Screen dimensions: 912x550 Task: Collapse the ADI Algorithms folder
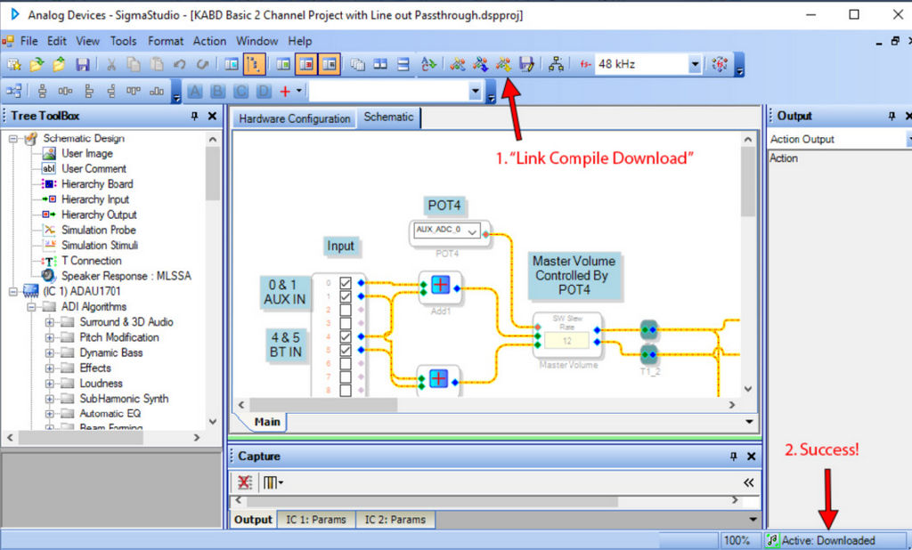tap(32, 306)
